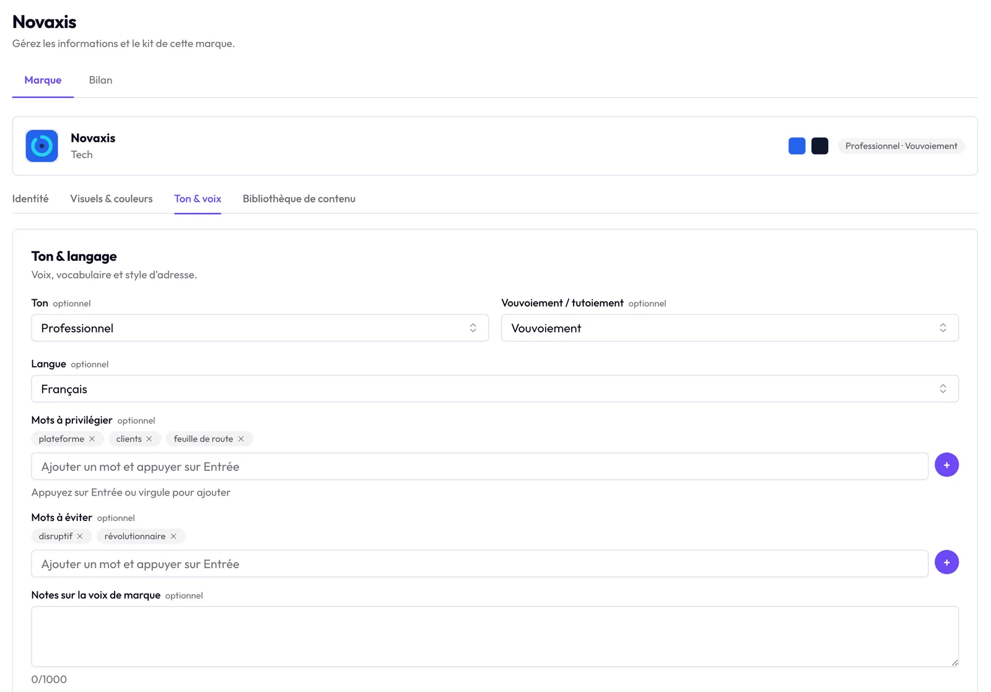Open the Ton dropdown

click(x=260, y=328)
